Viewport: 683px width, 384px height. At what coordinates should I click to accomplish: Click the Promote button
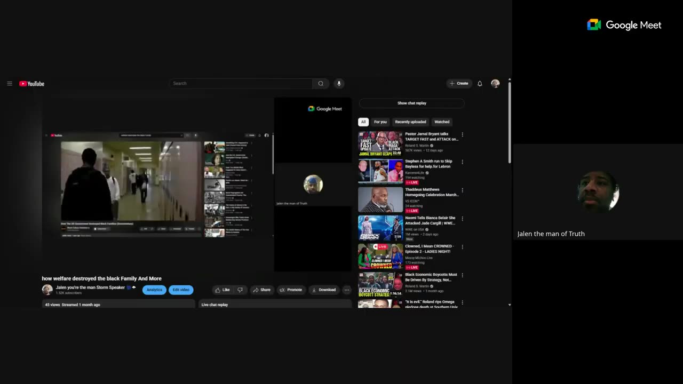(x=291, y=290)
